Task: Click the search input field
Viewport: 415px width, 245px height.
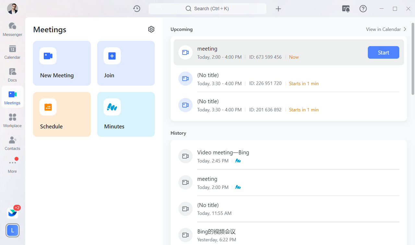Action: [x=207, y=9]
